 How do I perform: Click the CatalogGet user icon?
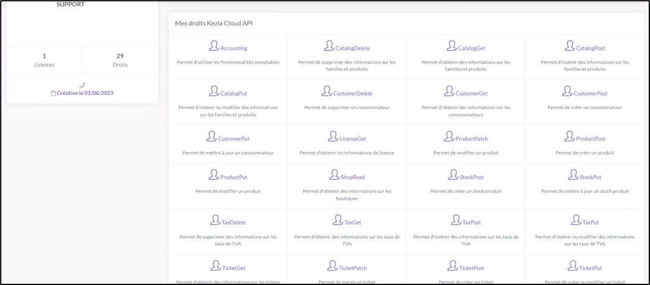tap(452, 46)
